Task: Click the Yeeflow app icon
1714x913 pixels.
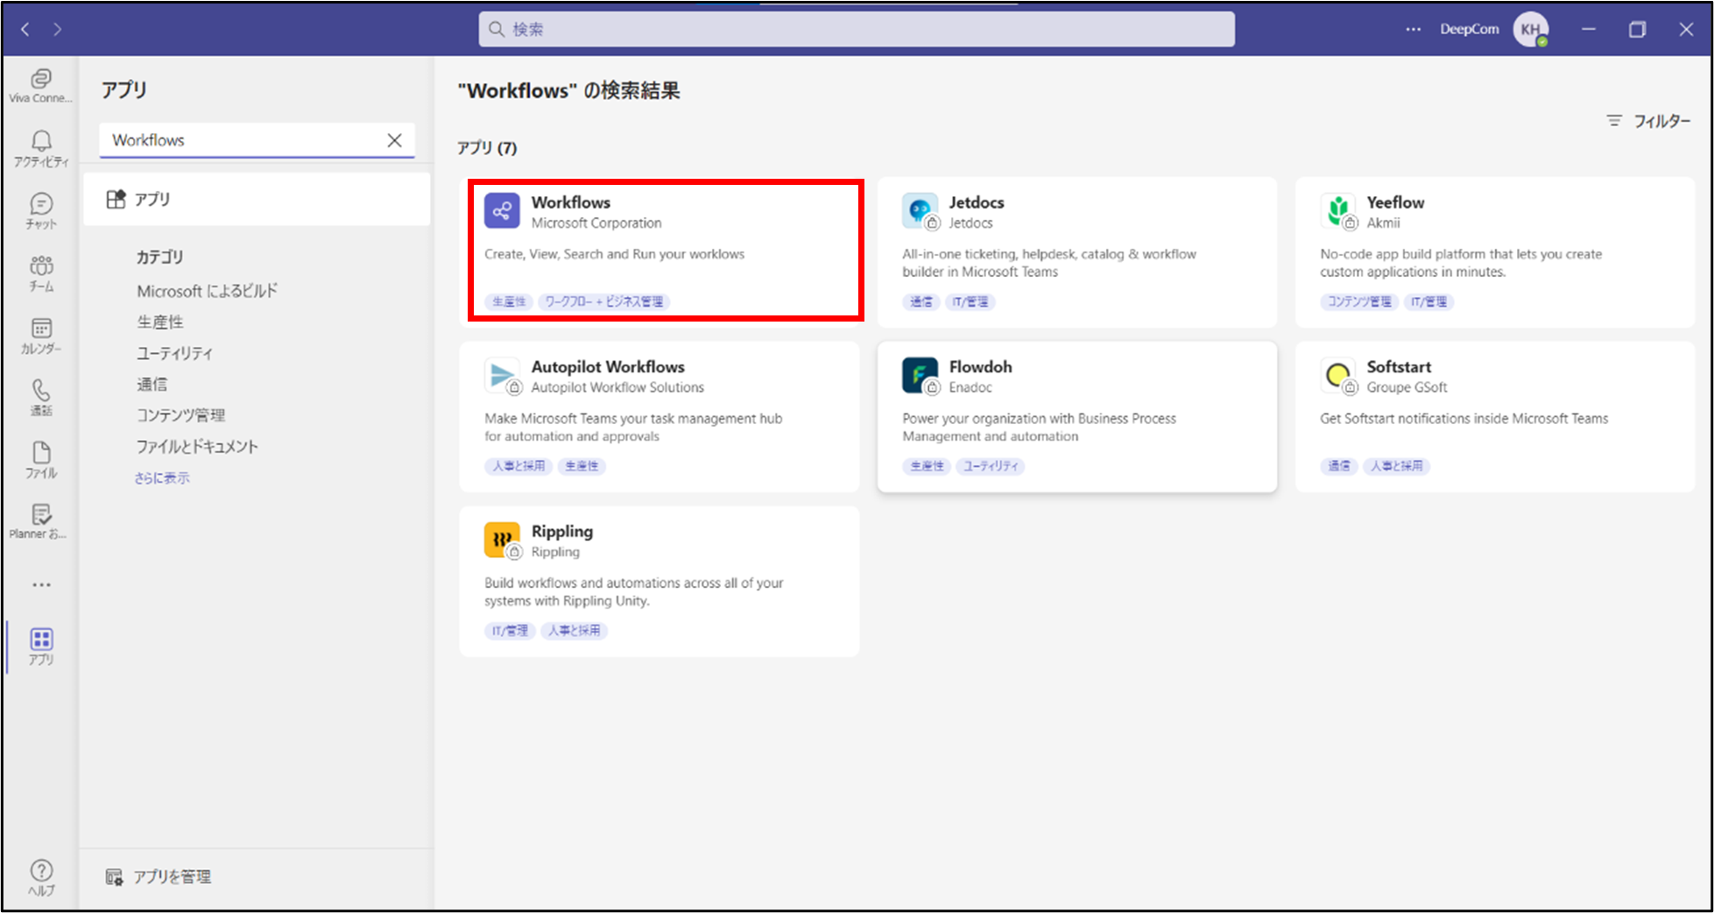Action: click(x=1337, y=211)
